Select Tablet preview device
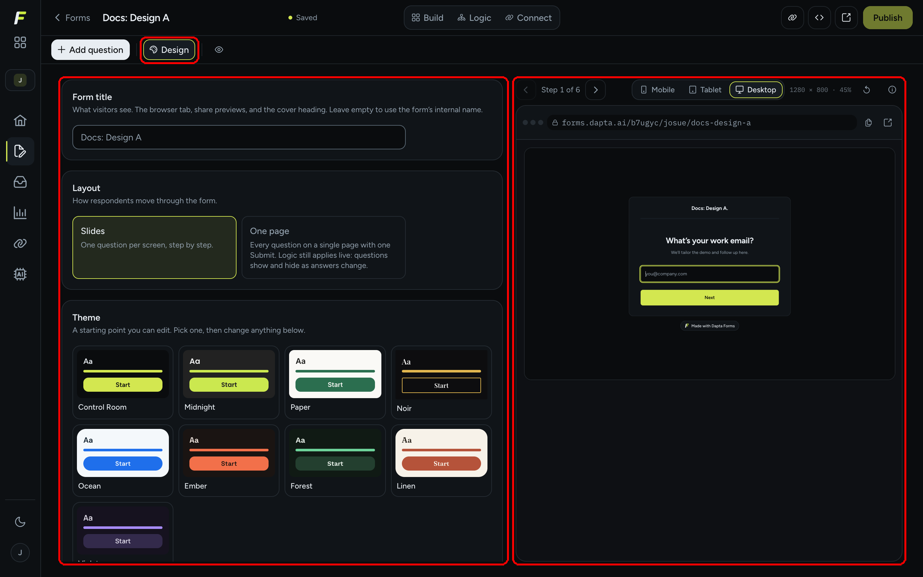The height and width of the screenshot is (577, 923). click(x=705, y=90)
